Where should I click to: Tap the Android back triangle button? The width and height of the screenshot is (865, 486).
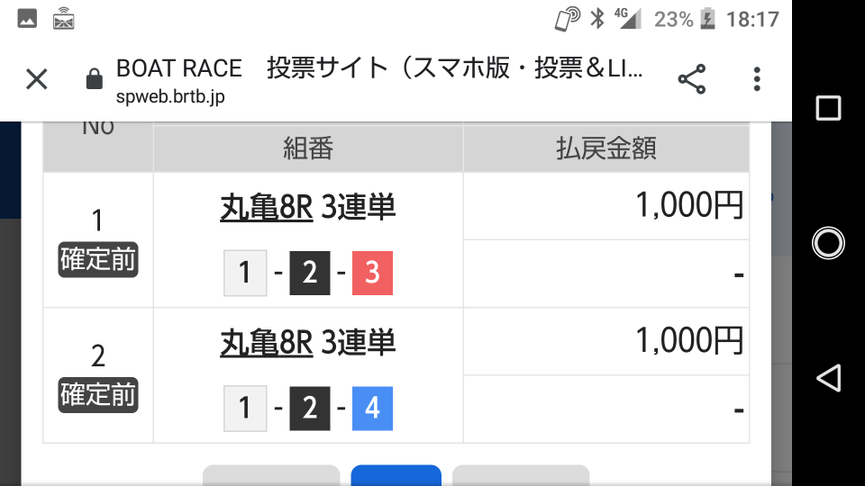[828, 378]
